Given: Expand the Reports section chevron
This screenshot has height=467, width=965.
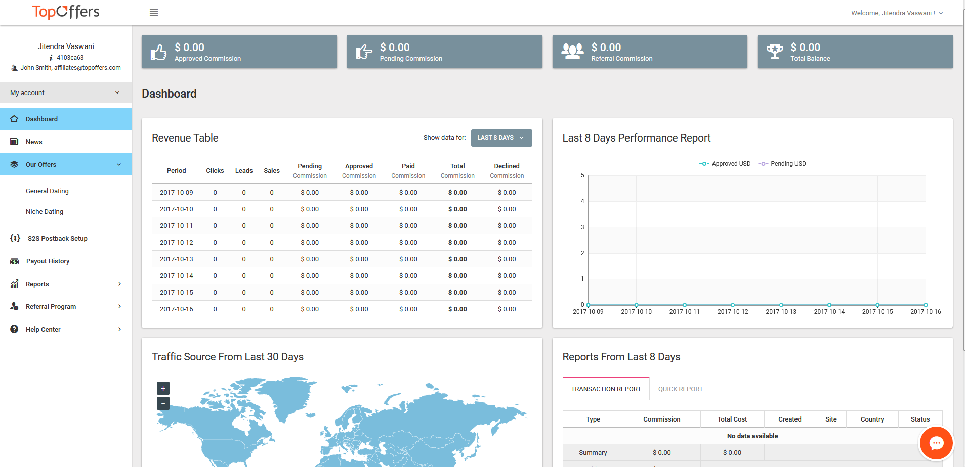Looking at the screenshot, I should tap(119, 284).
